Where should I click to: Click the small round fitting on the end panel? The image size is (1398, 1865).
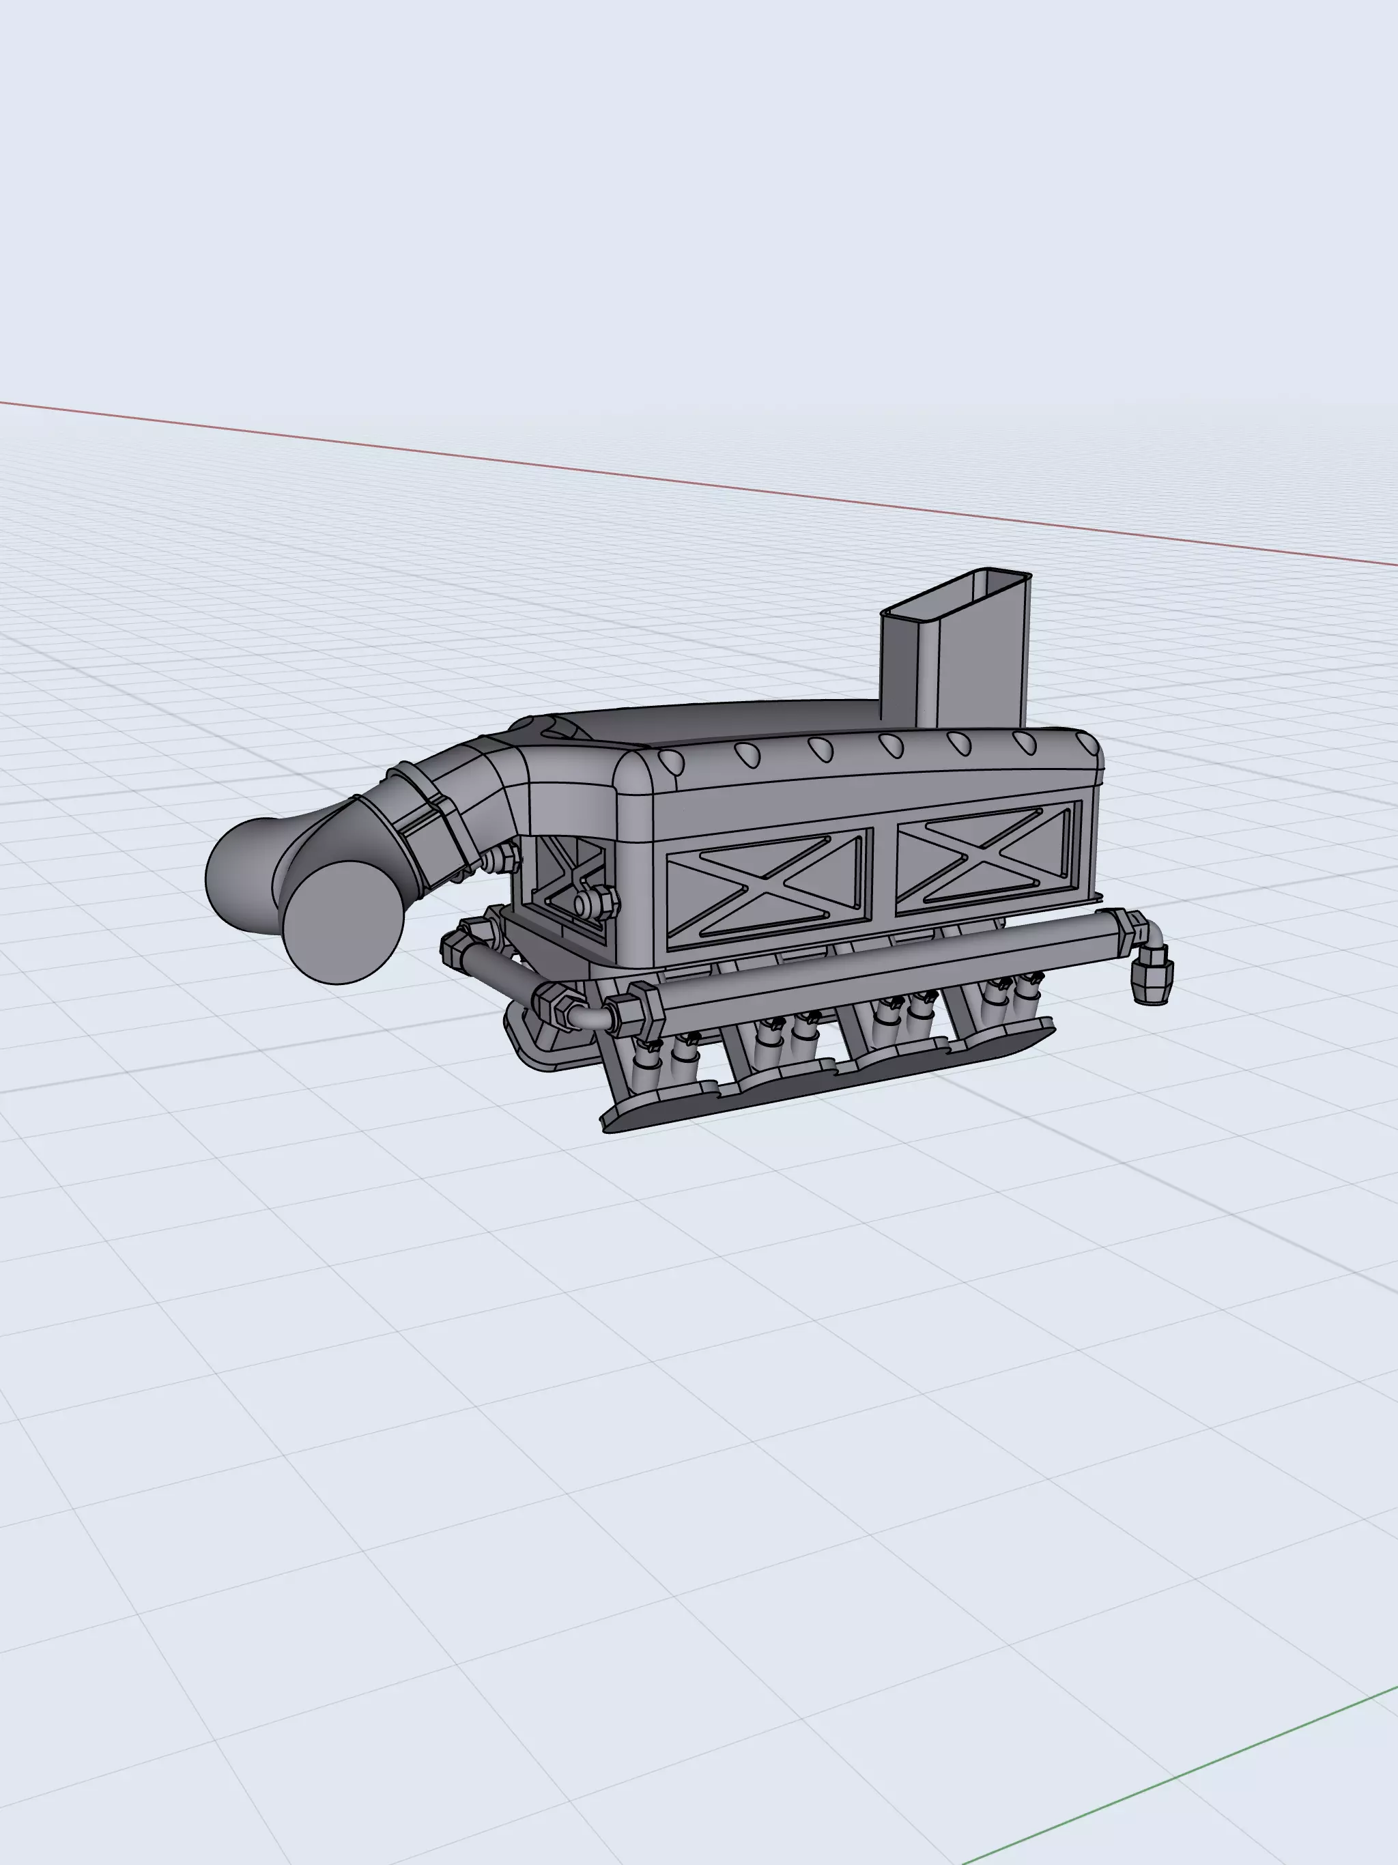point(593,904)
